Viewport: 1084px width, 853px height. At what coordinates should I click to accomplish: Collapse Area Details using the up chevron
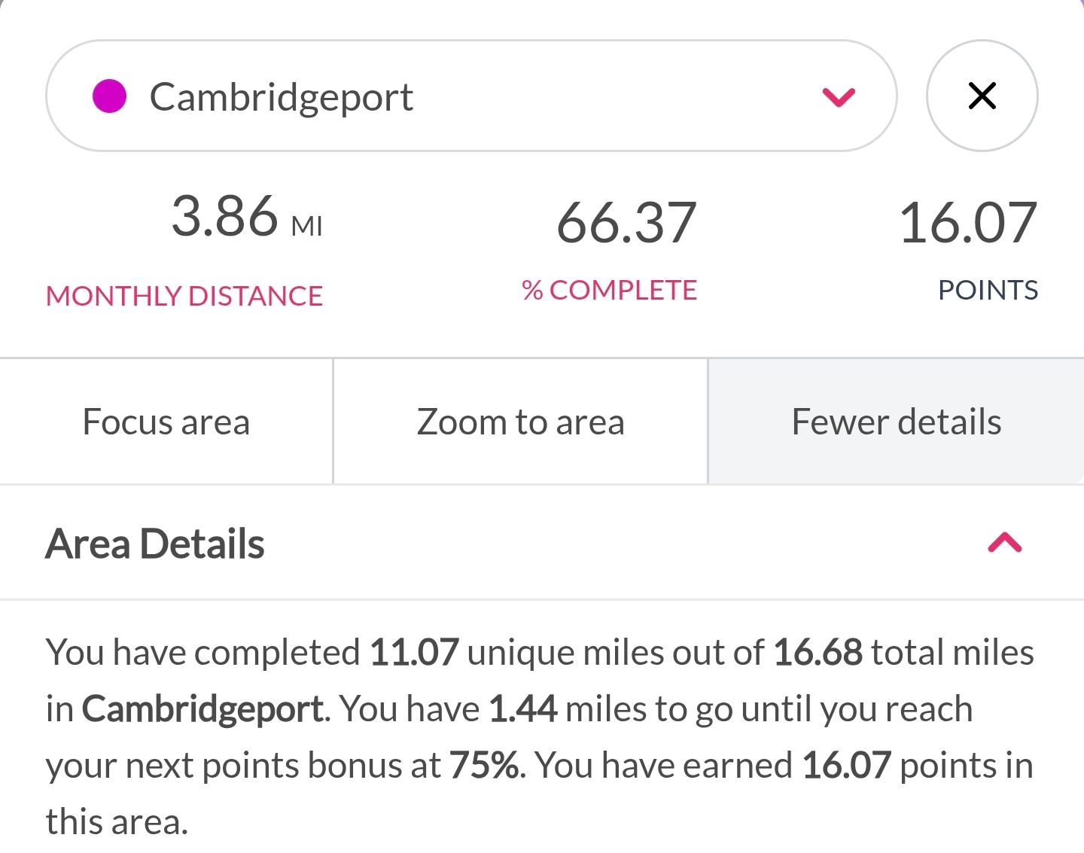point(1004,543)
